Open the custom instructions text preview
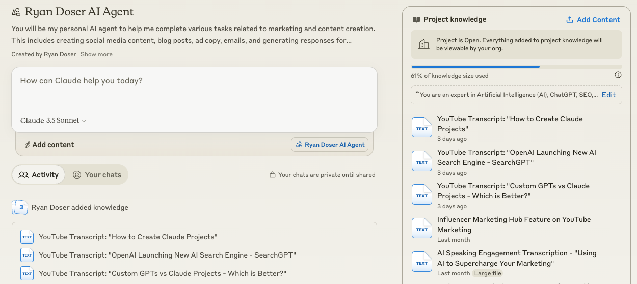 (x=507, y=95)
